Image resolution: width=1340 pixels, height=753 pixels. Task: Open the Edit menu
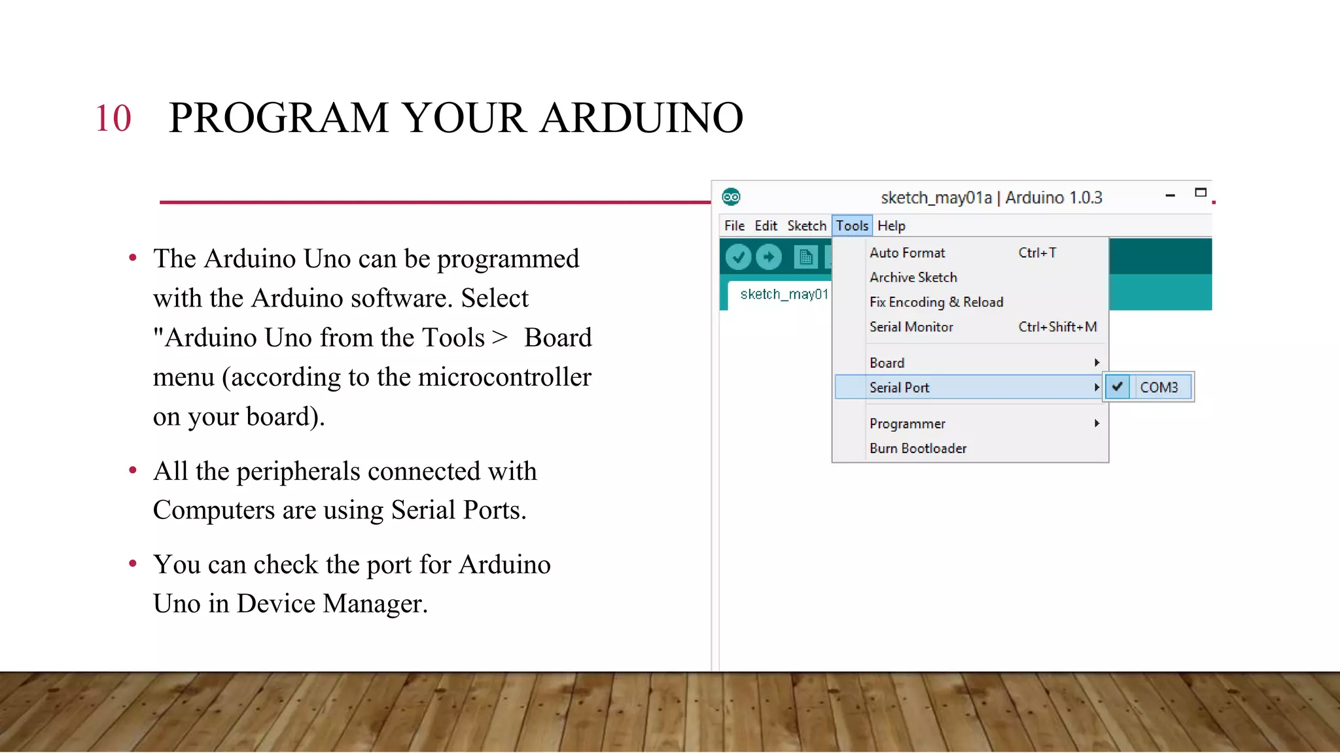(x=766, y=226)
